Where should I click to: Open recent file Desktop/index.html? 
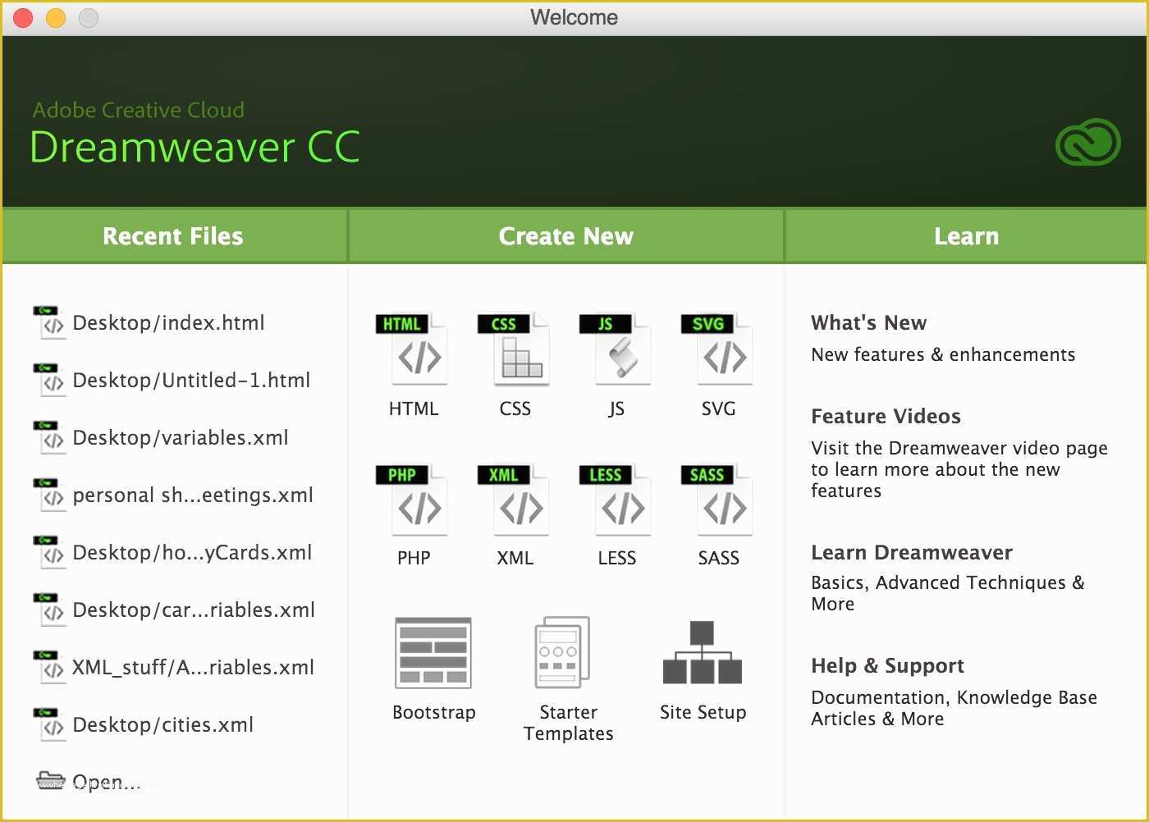pyautogui.click(x=168, y=322)
